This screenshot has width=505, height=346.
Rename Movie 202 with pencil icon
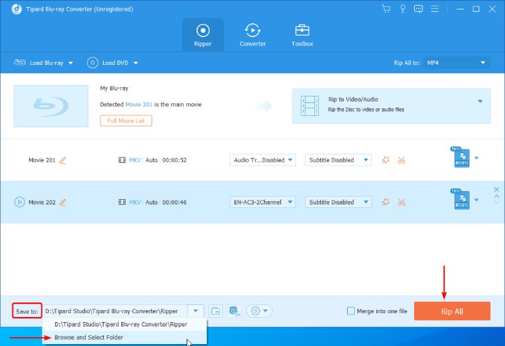click(x=62, y=202)
